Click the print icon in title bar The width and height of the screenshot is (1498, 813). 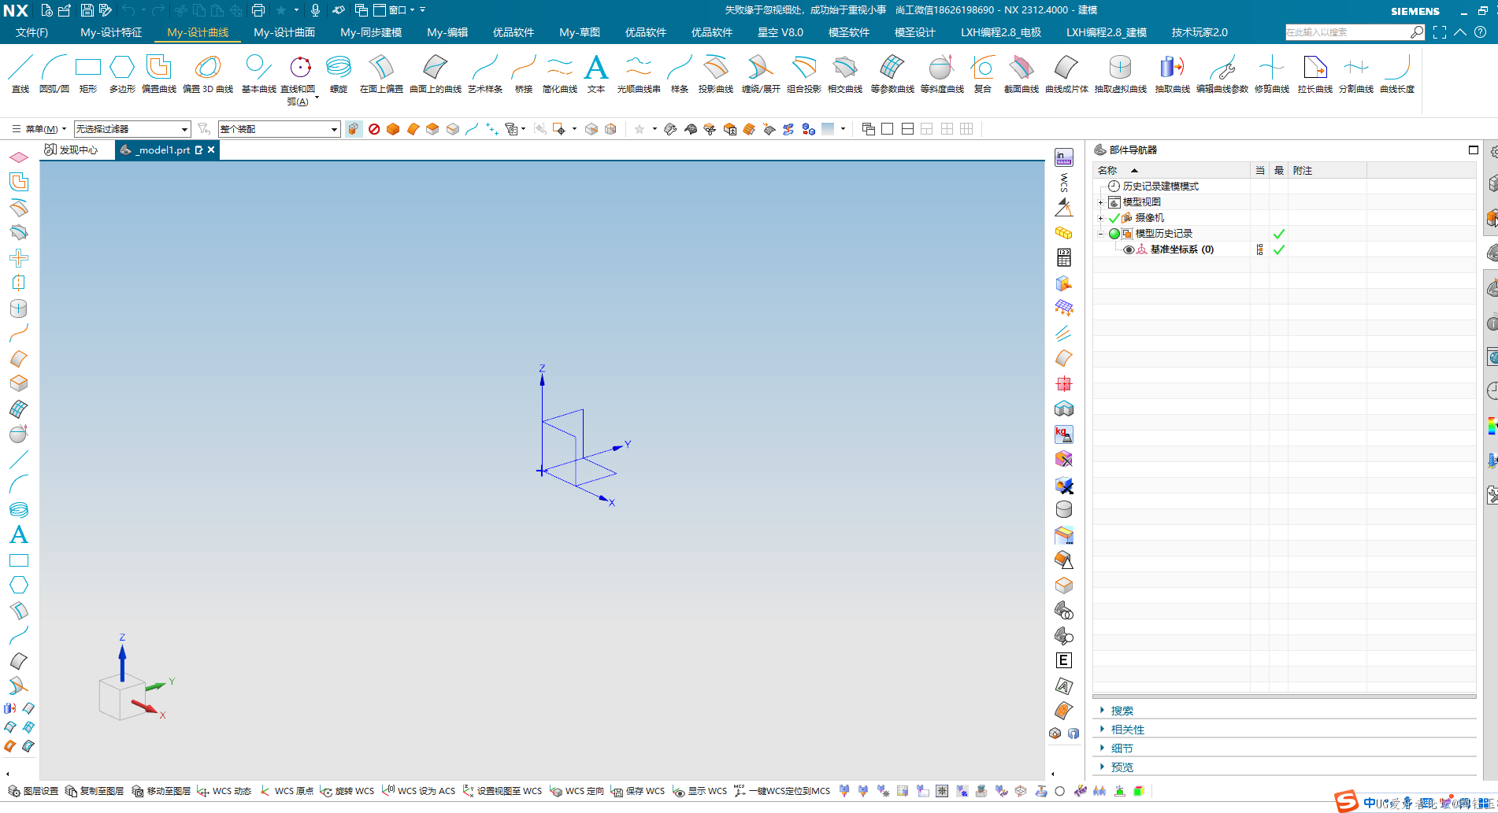tap(258, 10)
